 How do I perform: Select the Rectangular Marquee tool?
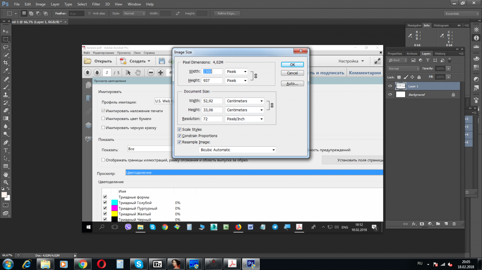tap(6, 39)
